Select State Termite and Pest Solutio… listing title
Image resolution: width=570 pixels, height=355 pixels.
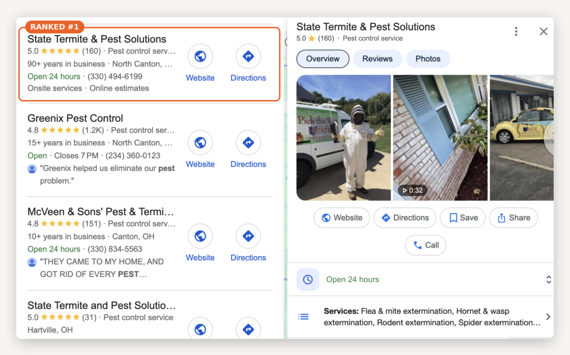pyautogui.click(x=102, y=305)
